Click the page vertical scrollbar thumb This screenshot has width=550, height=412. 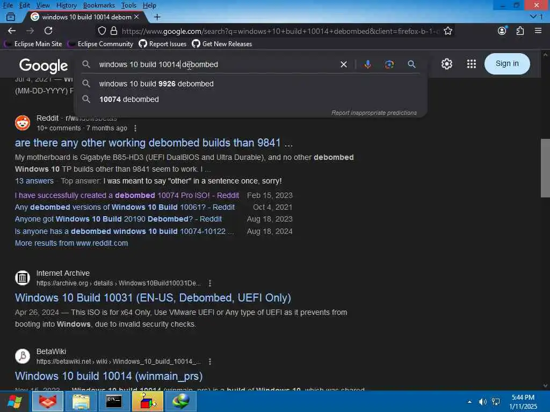545,168
